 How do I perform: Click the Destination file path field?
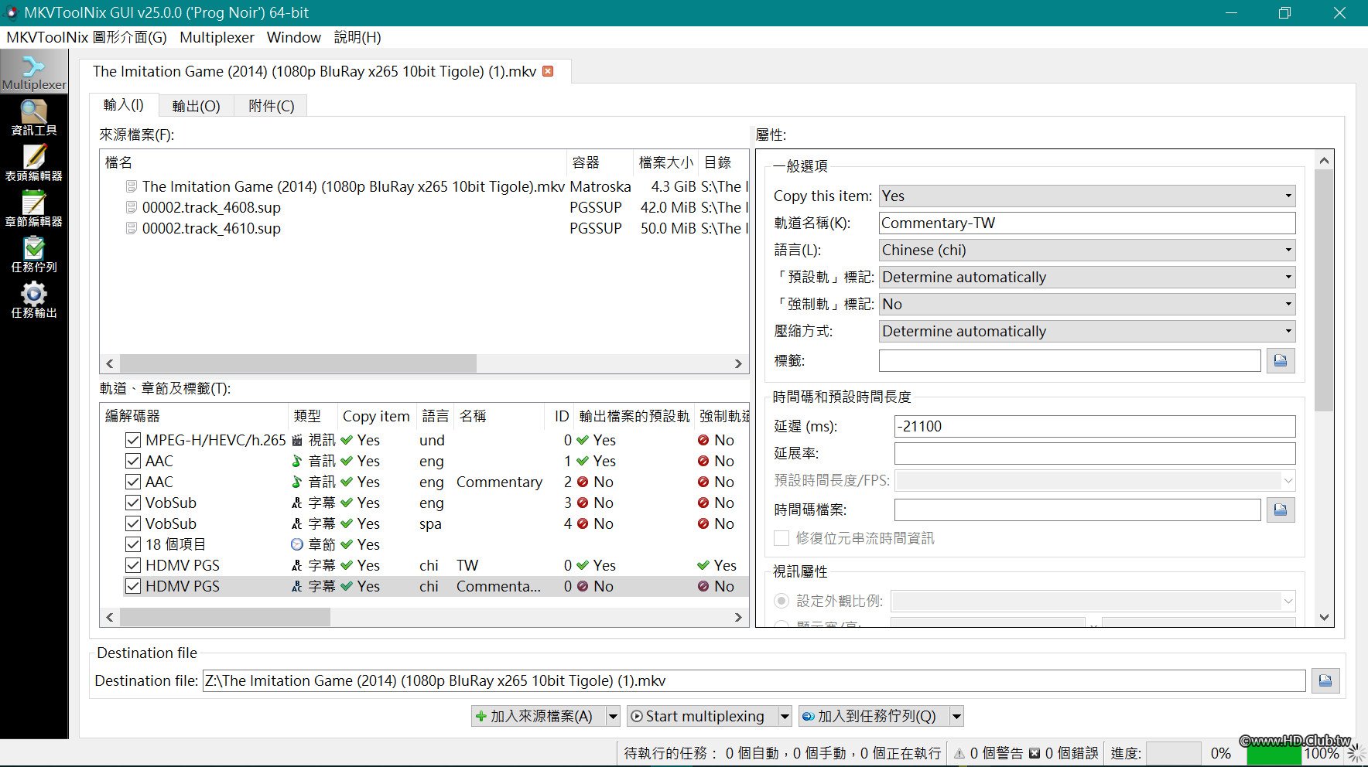754,680
